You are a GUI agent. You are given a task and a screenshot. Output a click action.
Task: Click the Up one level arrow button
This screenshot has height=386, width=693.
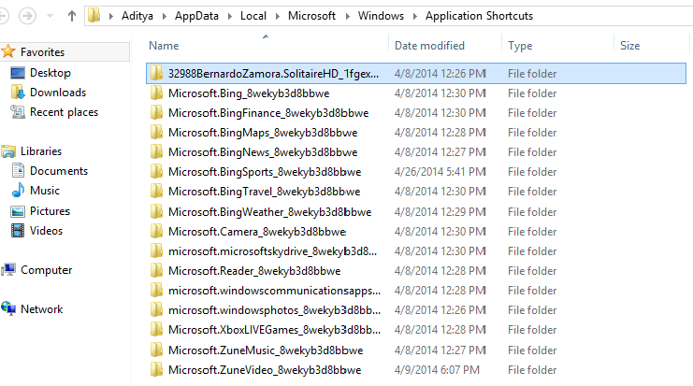coord(72,16)
